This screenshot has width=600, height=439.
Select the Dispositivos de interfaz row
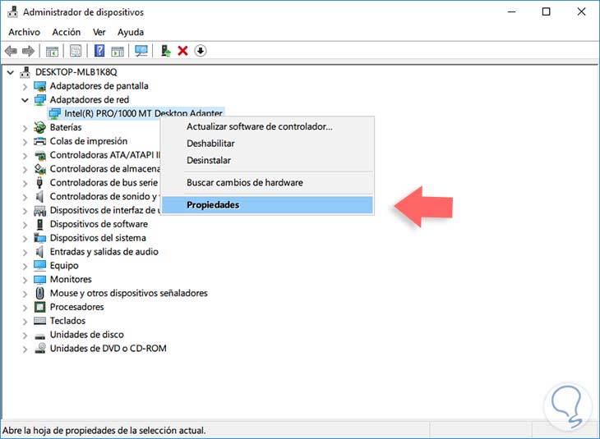pyautogui.click(x=105, y=210)
